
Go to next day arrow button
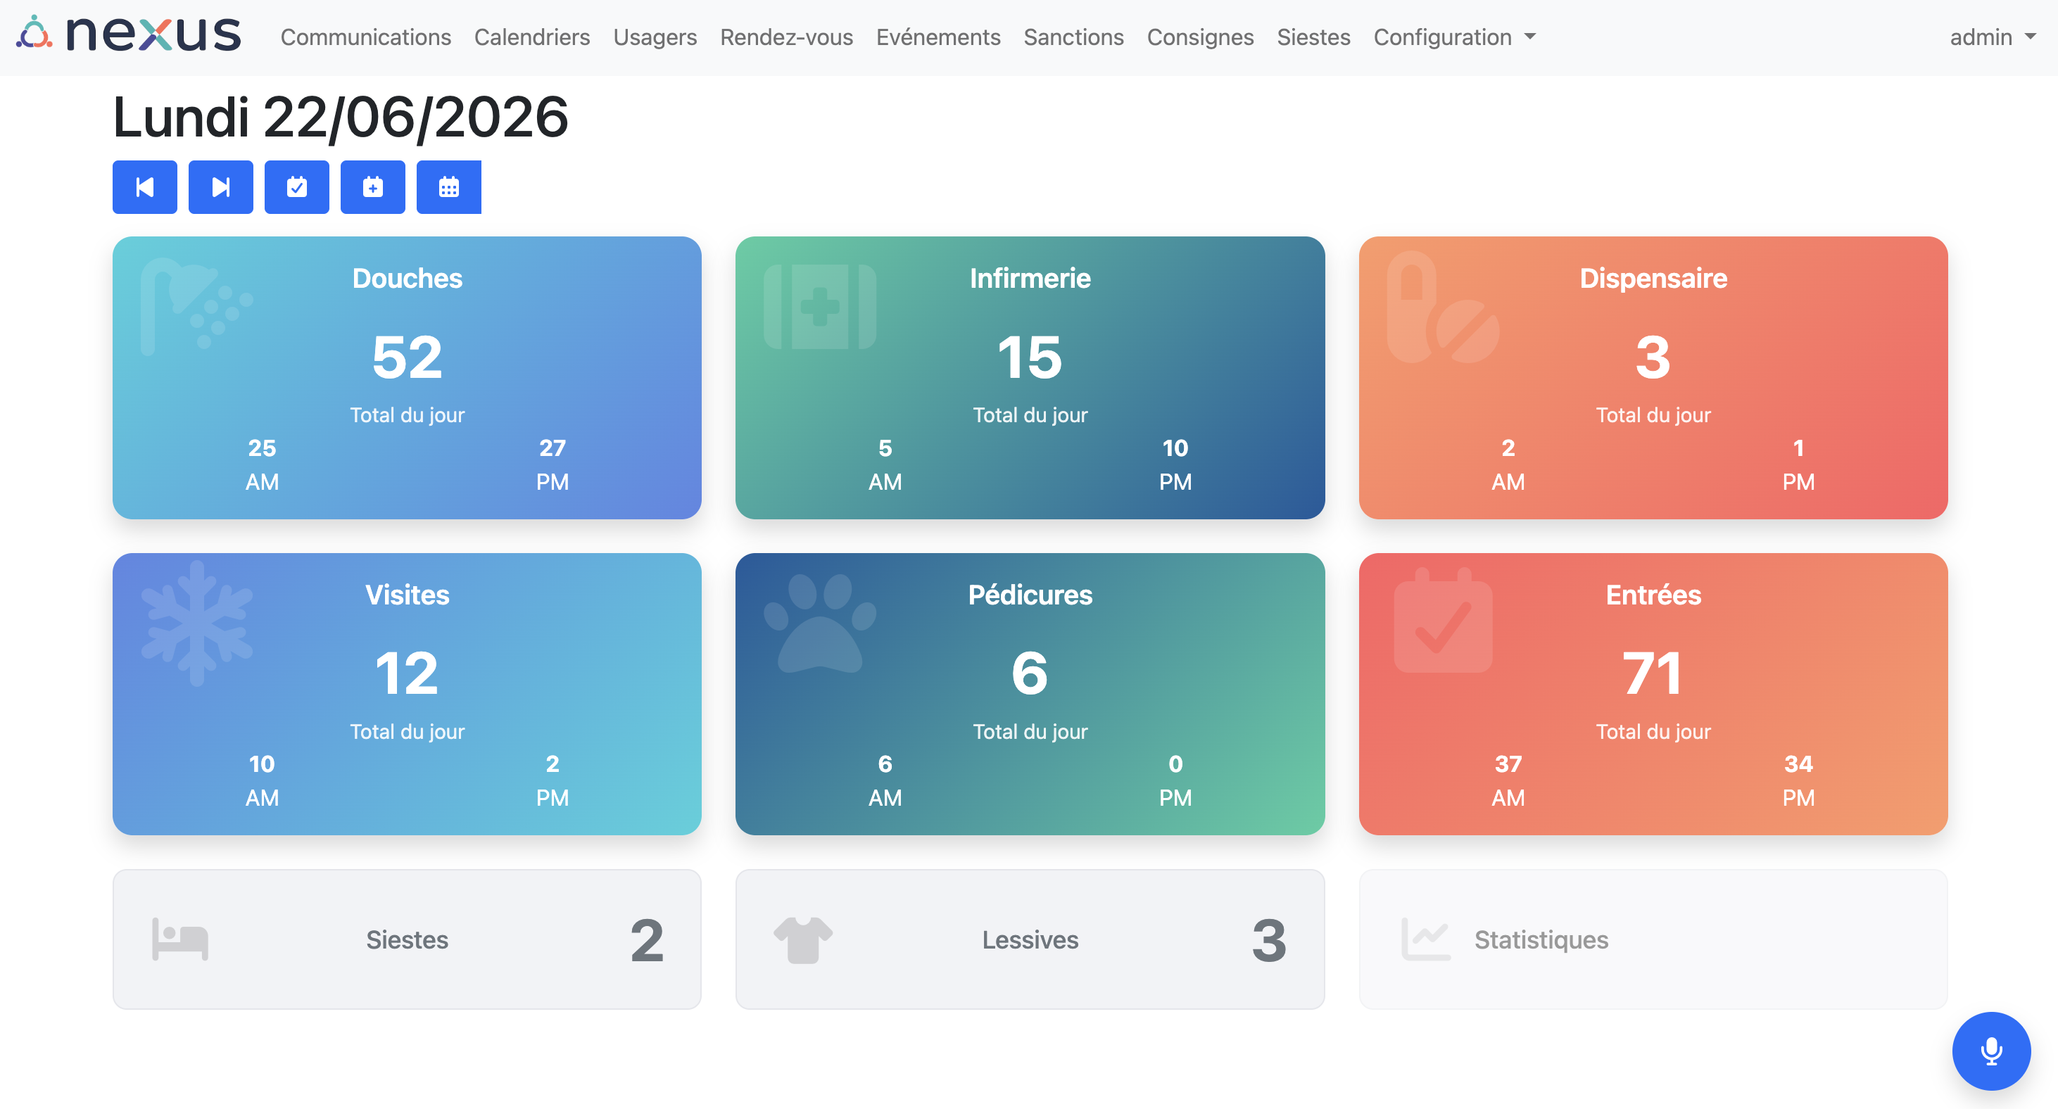click(220, 187)
